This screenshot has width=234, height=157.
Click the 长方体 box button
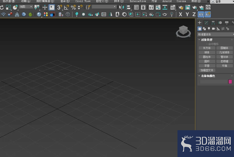pyautogui.click(x=207, y=48)
